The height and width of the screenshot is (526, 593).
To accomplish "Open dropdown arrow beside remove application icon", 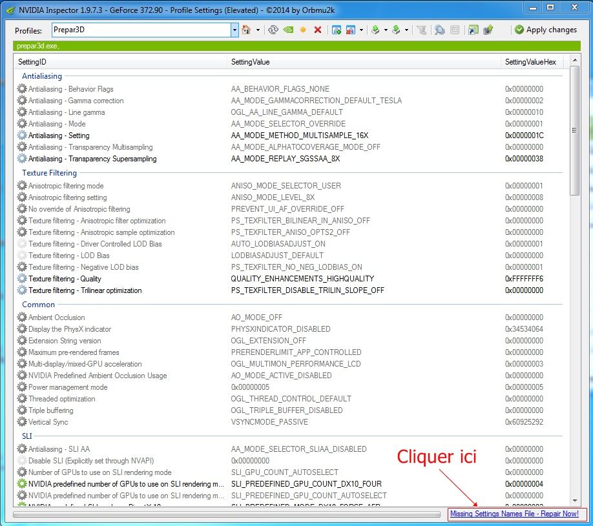I will tap(362, 30).
